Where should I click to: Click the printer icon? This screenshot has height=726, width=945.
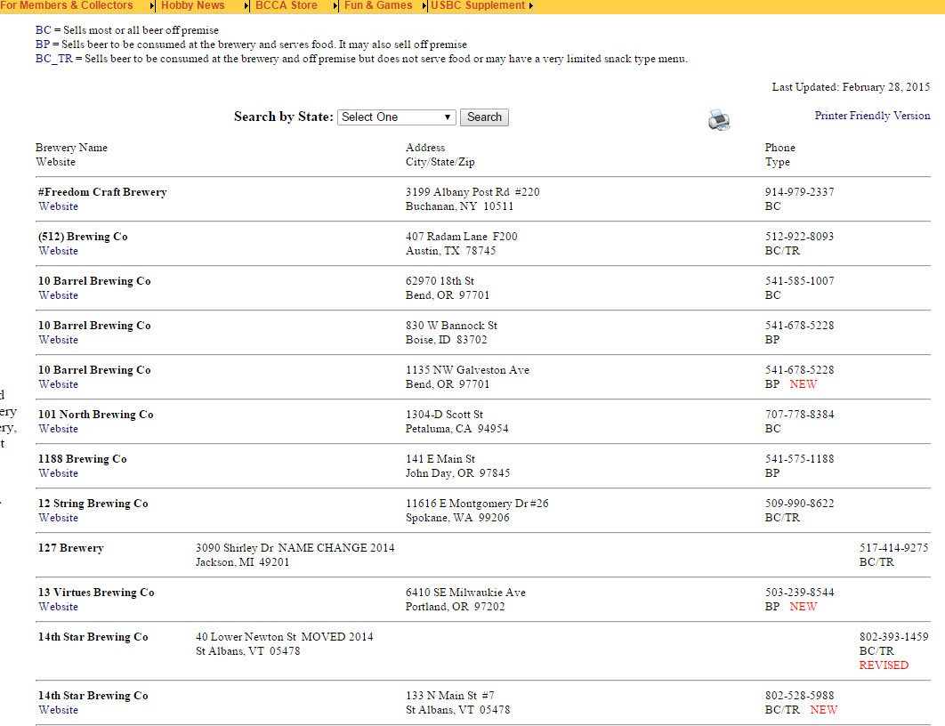click(x=719, y=120)
